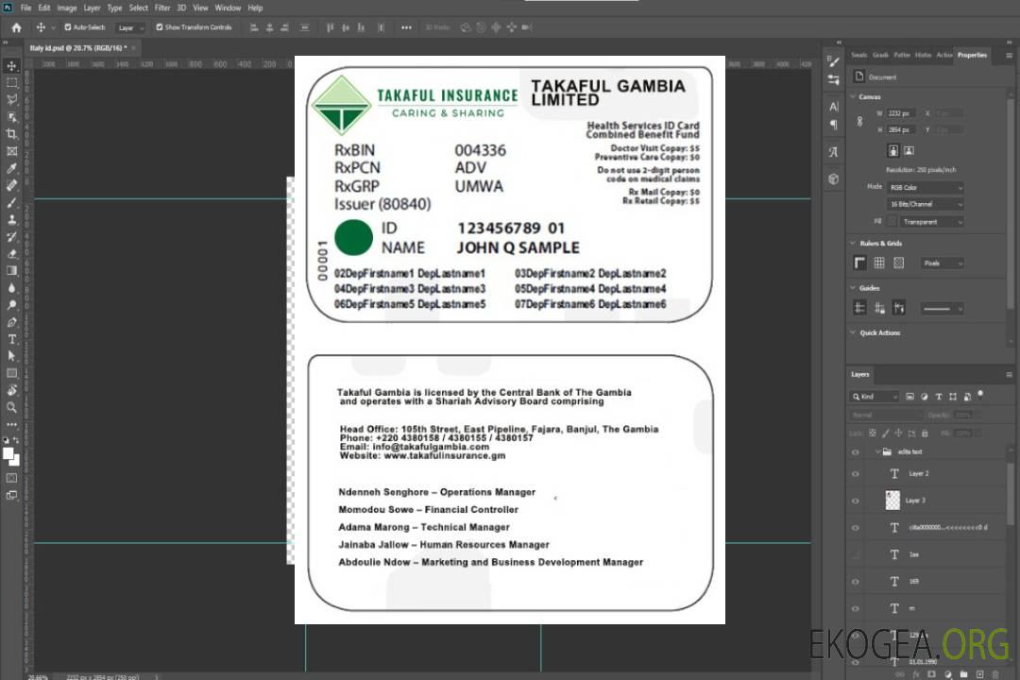Select the Path Selection tool
This screenshot has height=680, width=1020.
point(11,356)
